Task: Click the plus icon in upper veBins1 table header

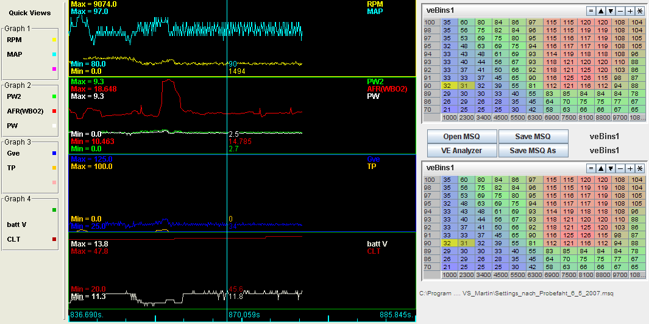Action: tap(630, 11)
